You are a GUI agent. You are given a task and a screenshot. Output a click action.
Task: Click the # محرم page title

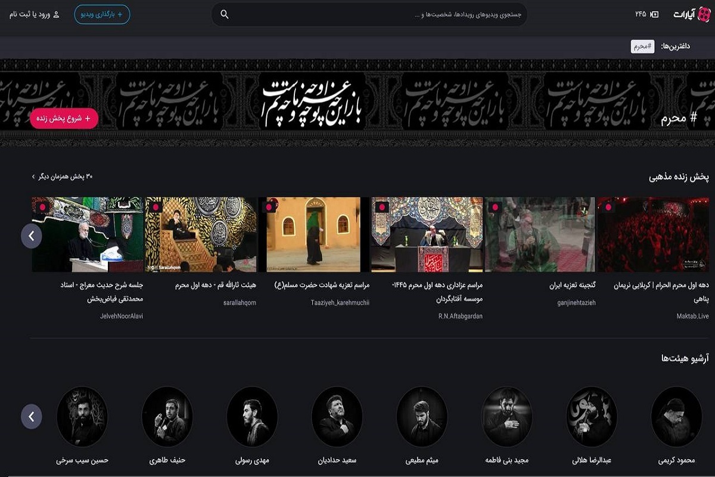(679, 118)
